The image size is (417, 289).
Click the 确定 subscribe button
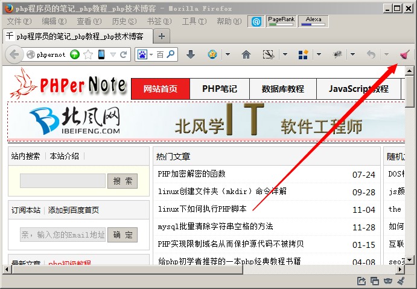click(123, 235)
